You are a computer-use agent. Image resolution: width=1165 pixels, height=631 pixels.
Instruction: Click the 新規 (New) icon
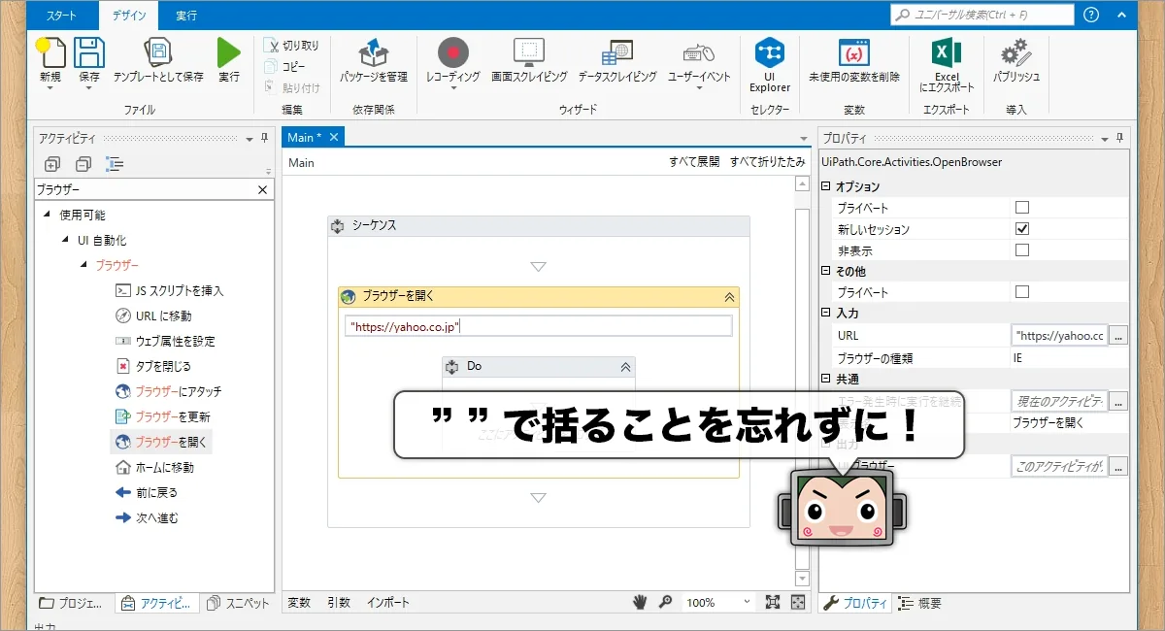(50, 52)
